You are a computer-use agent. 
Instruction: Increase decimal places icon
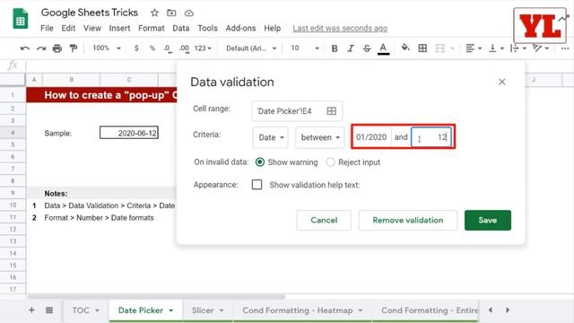click(184, 48)
